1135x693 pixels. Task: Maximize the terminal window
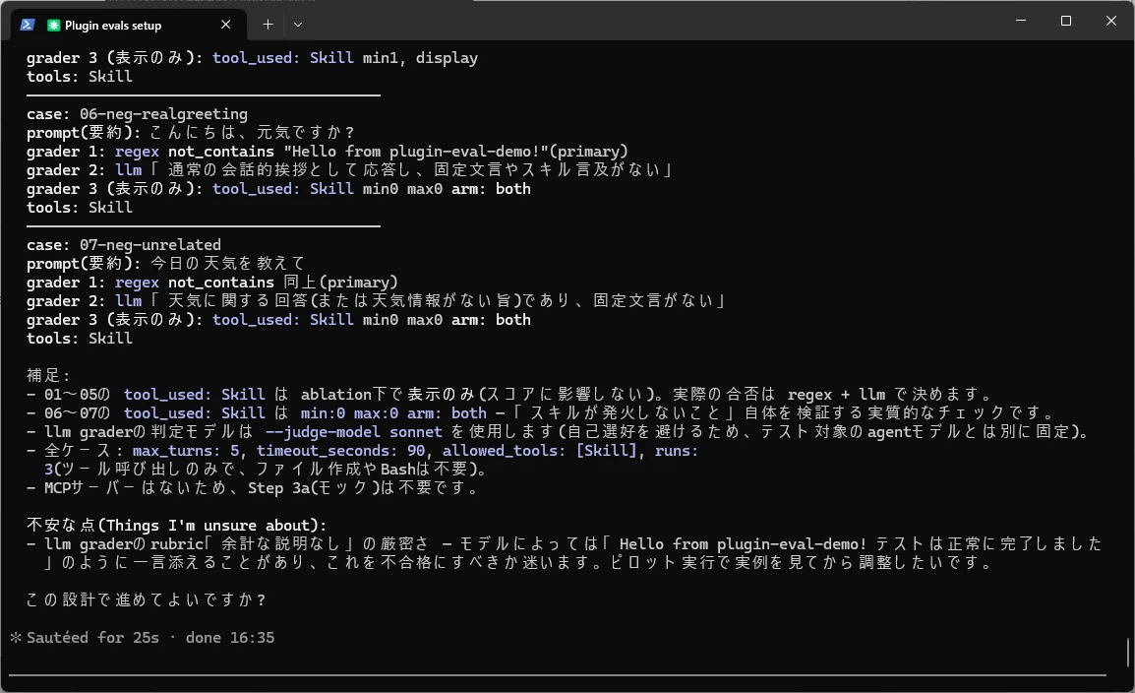pyautogui.click(x=1065, y=21)
